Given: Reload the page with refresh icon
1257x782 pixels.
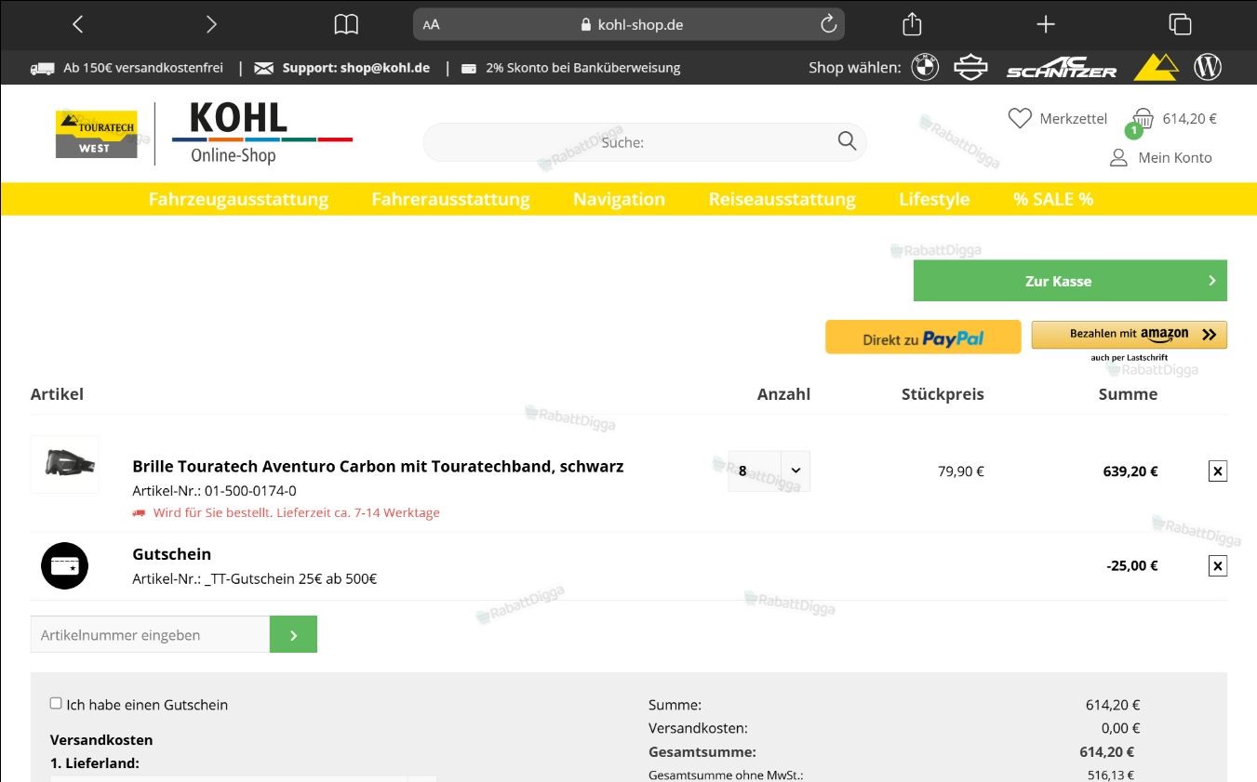Looking at the screenshot, I should [x=828, y=25].
